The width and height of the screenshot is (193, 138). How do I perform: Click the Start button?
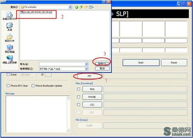[x=141, y=63]
